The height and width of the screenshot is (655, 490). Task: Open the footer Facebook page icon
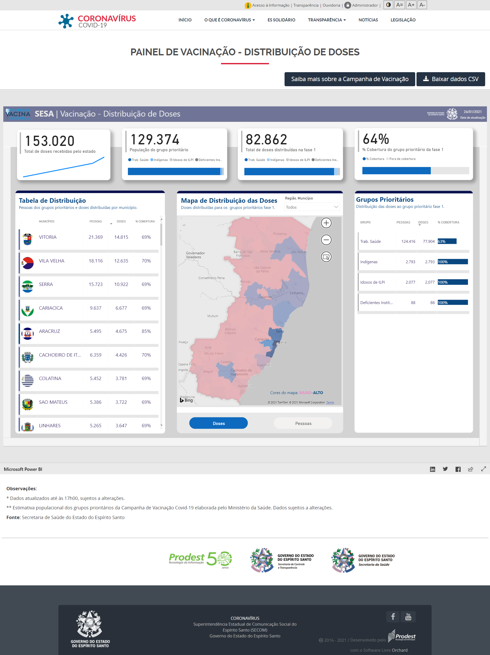393,617
